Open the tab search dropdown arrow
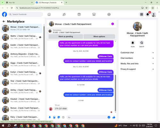Viewport: 160px width, 128px height. point(2,3)
